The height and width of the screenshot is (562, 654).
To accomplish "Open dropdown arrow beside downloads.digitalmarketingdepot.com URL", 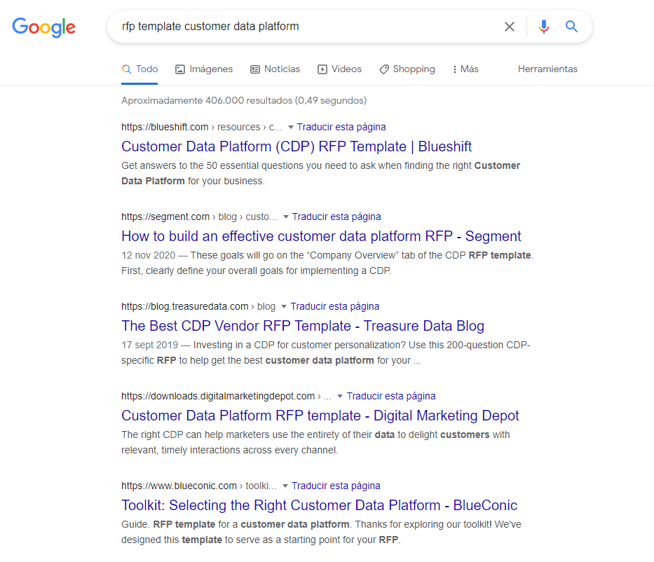I will tap(340, 396).
